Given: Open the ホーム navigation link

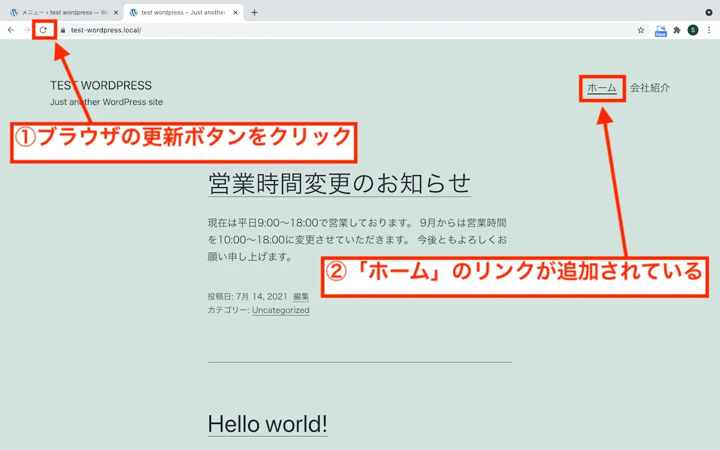Looking at the screenshot, I should coord(602,88).
